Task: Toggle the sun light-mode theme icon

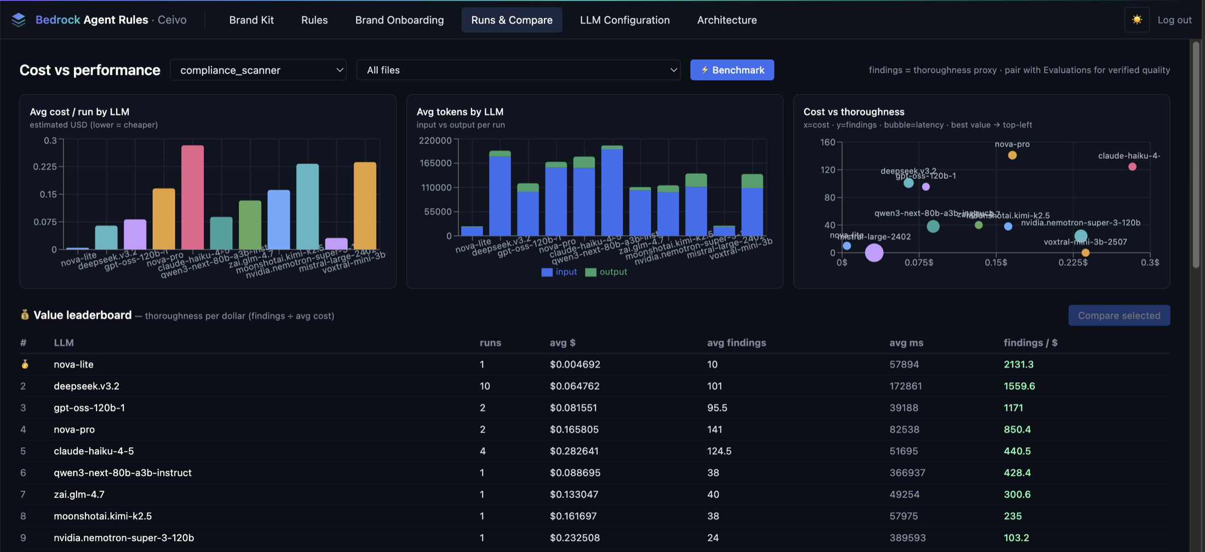Action: pyautogui.click(x=1137, y=20)
